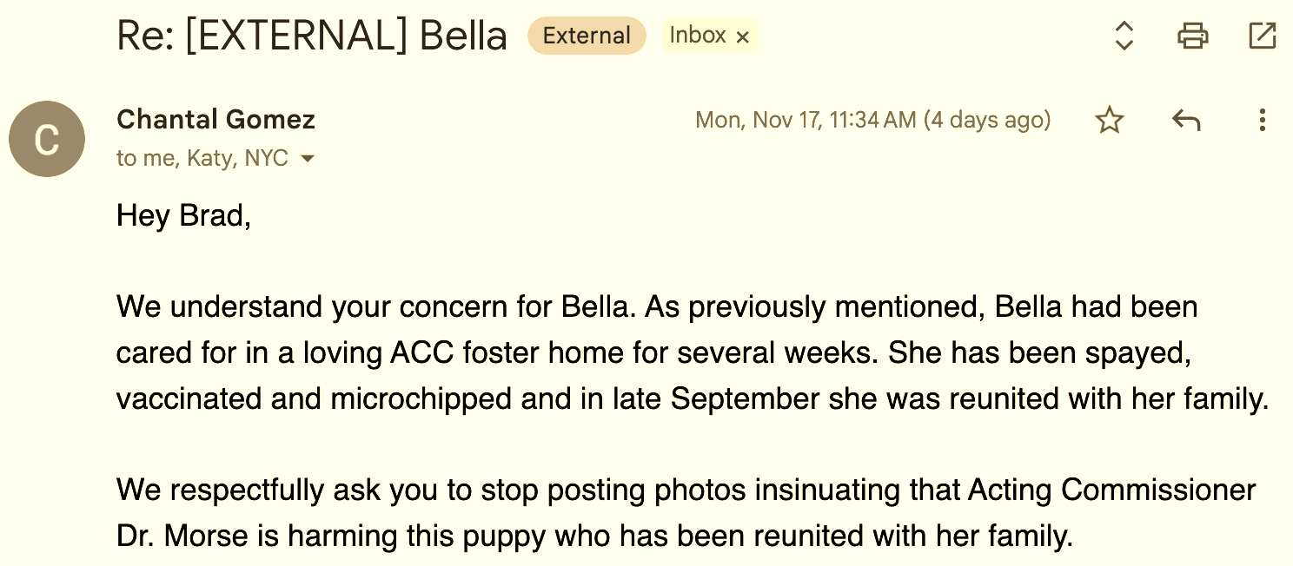Image resolution: width=1293 pixels, height=566 pixels.
Task: Click 'Acting Commissioner' text in the email
Action: [1111, 490]
